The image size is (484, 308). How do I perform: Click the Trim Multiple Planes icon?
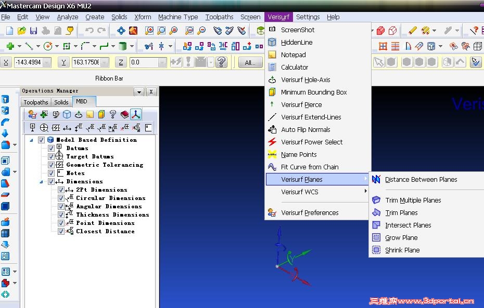(x=376, y=200)
